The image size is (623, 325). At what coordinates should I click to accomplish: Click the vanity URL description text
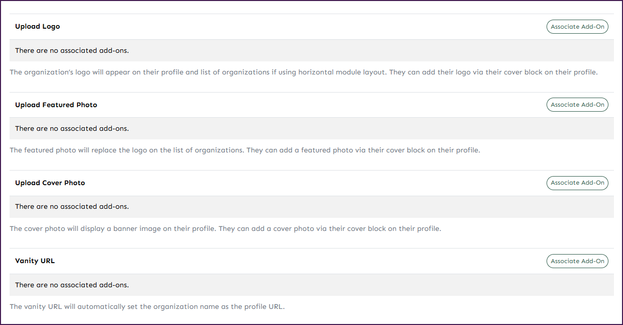pyautogui.click(x=147, y=307)
